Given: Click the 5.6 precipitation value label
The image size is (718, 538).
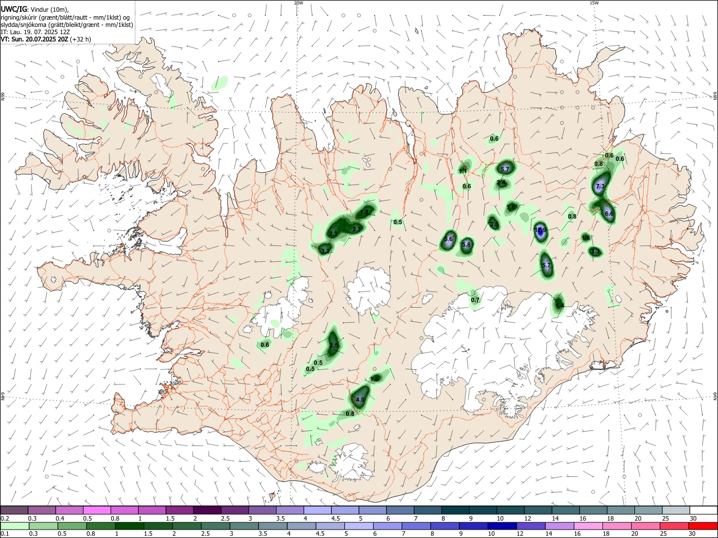Looking at the screenshot, I should coord(448,239).
